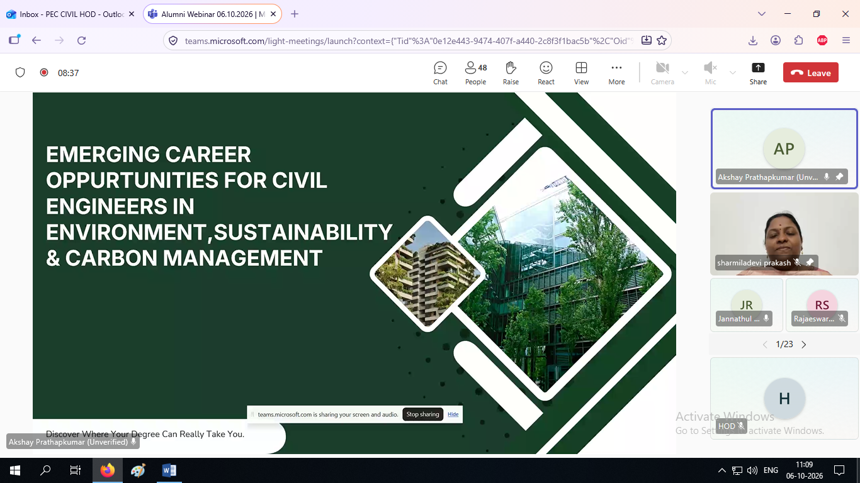Expand the Camera options dropdown arrow
The height and width of the screenshot is (483, 860).
[685, 73]
